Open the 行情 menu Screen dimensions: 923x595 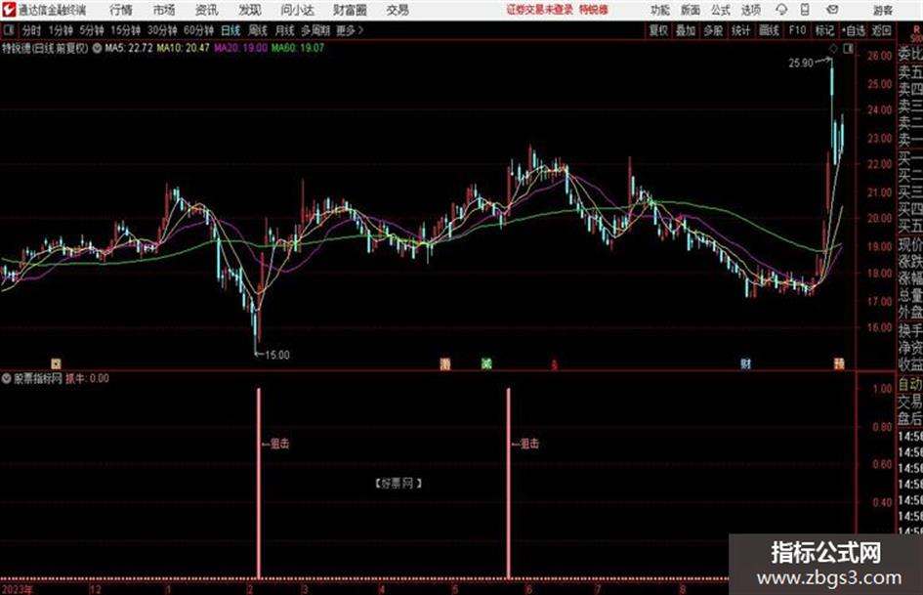[121, 10]
